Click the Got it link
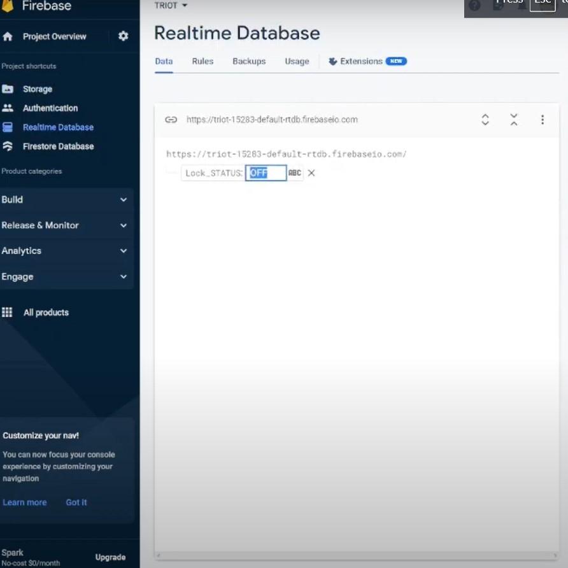 (76, 502)
